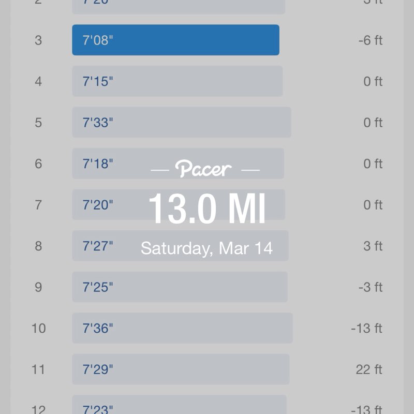The image size is (414, 414).
Task: Tap the 3 ft elevation for mile 8
Action: (x=373, y=246)
